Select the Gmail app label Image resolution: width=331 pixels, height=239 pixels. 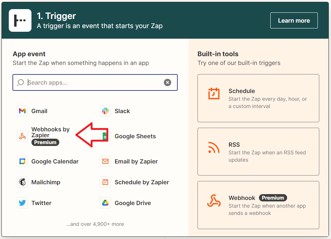[39, 111]
